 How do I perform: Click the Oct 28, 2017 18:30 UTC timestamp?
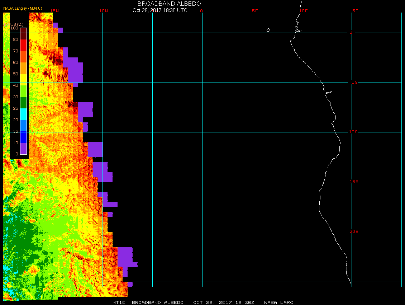click(160, 10)
